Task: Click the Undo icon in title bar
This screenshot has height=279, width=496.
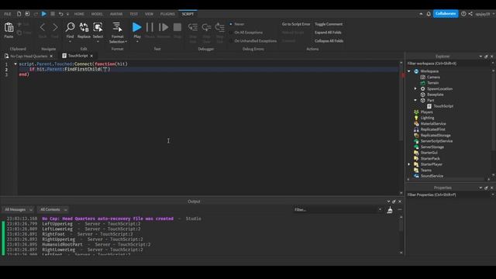Action: tap(60, 14)
